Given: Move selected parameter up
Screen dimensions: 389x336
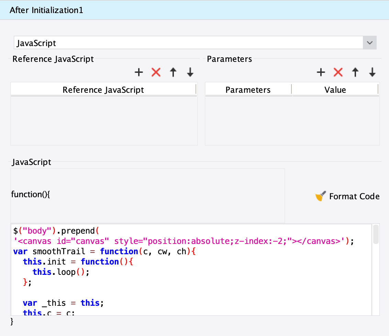Looking at the screenshot, I should tap(355, 72).
